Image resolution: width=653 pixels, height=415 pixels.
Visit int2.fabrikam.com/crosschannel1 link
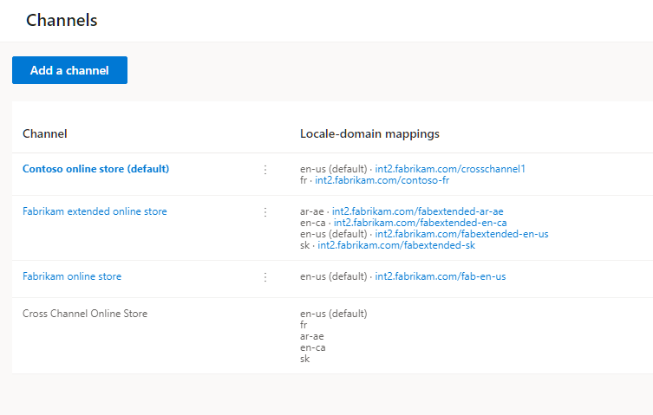[x=450, y=169]
